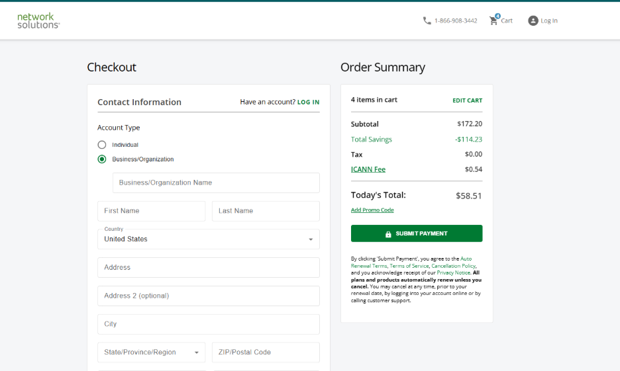The width and height of the screenshot is (620, 371).
Task: Open the ICANN Fee link
Action: pyautogui.click(x=368, y=169)
